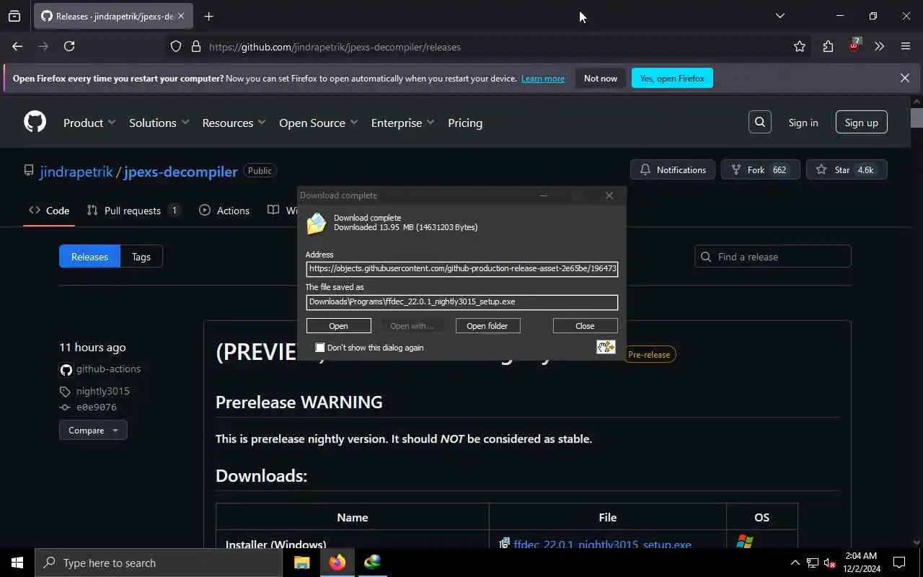Click the Not now button
This screenshot has height=577, width=923.
601,78
